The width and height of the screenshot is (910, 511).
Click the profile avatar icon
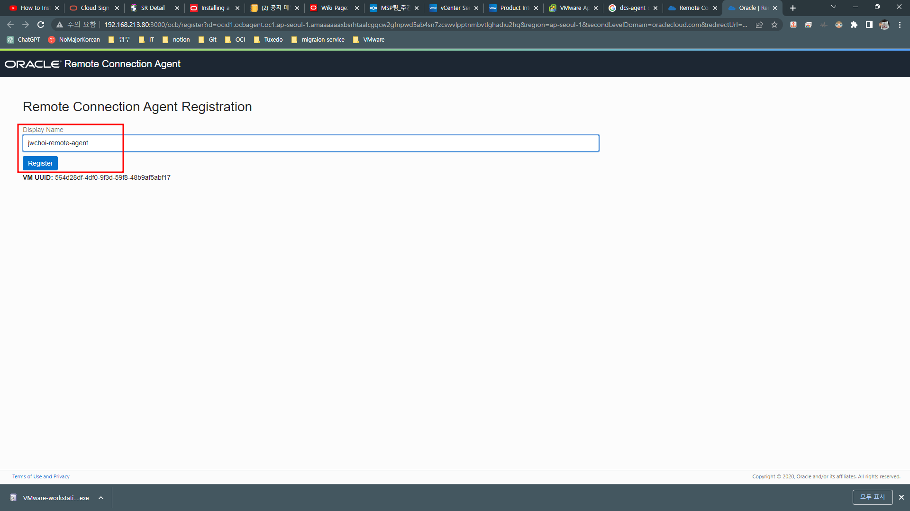click(884, 25)
